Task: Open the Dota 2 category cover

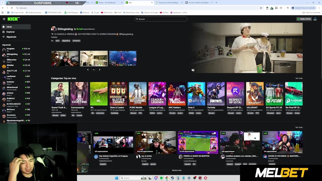Action: pyautogui.click(x=196, y=94)
